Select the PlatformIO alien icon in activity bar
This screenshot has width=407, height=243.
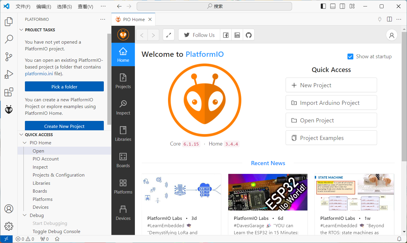[x=9, y=110]
